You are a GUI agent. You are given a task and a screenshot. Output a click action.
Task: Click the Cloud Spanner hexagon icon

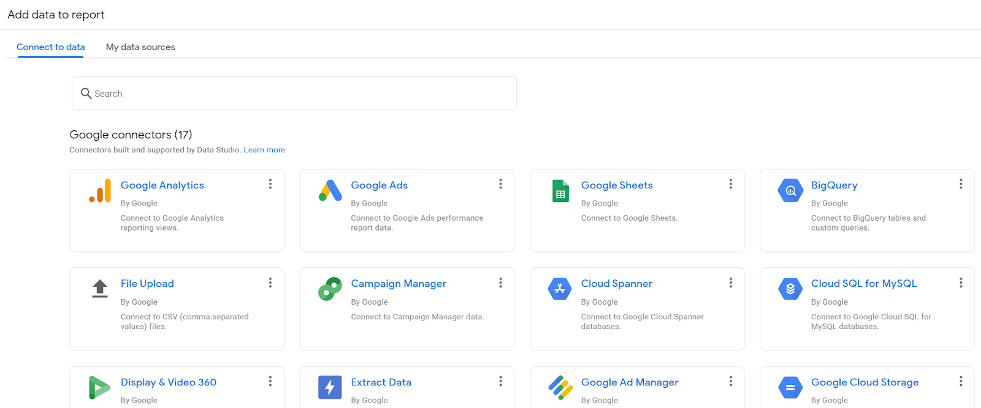[560, 289]
